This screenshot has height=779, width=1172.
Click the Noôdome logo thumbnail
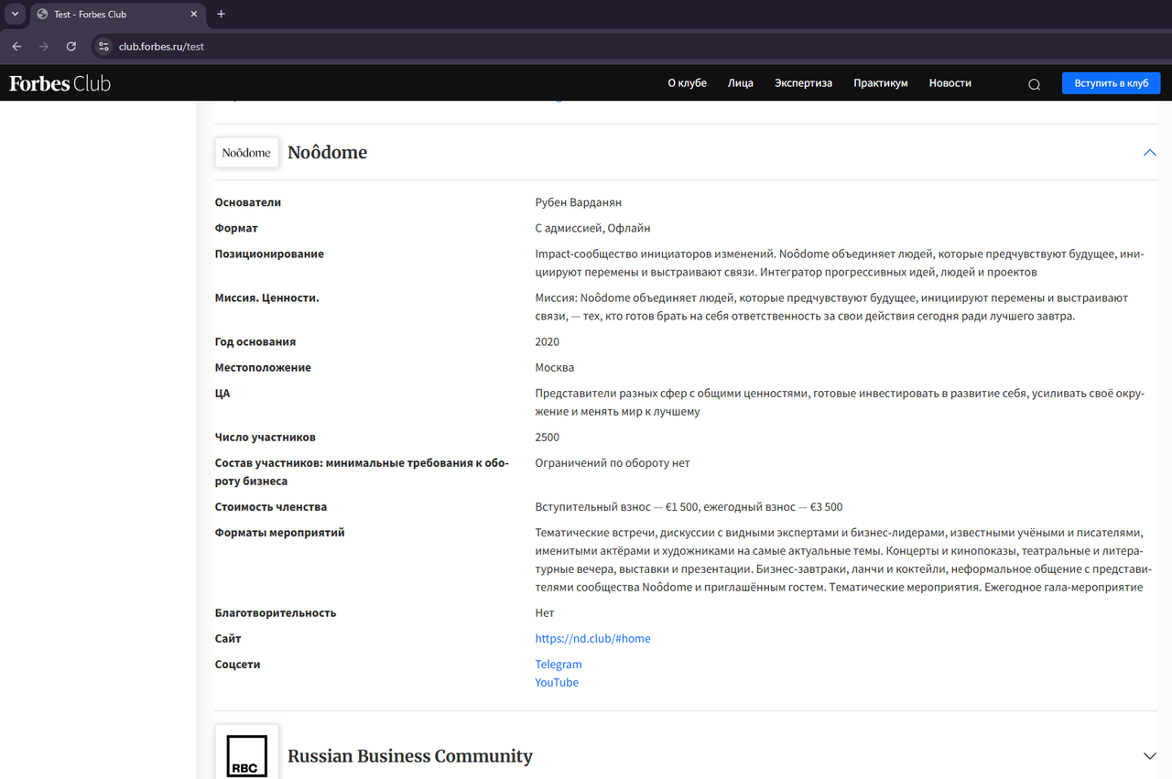pyautogui.click(x=247, y=153)
